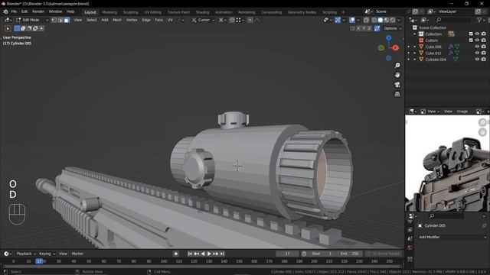Open the Options dropdown in viewport

[393, 28]
